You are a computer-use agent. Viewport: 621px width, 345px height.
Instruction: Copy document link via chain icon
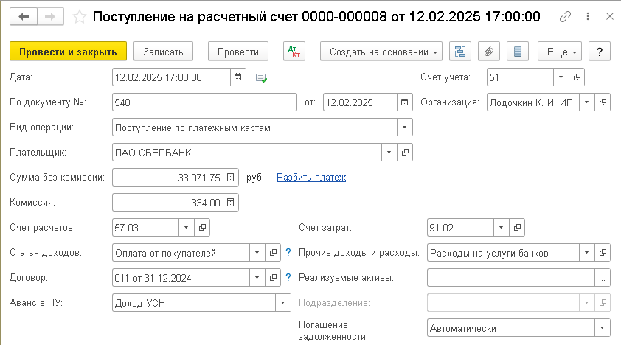[565, 16]
